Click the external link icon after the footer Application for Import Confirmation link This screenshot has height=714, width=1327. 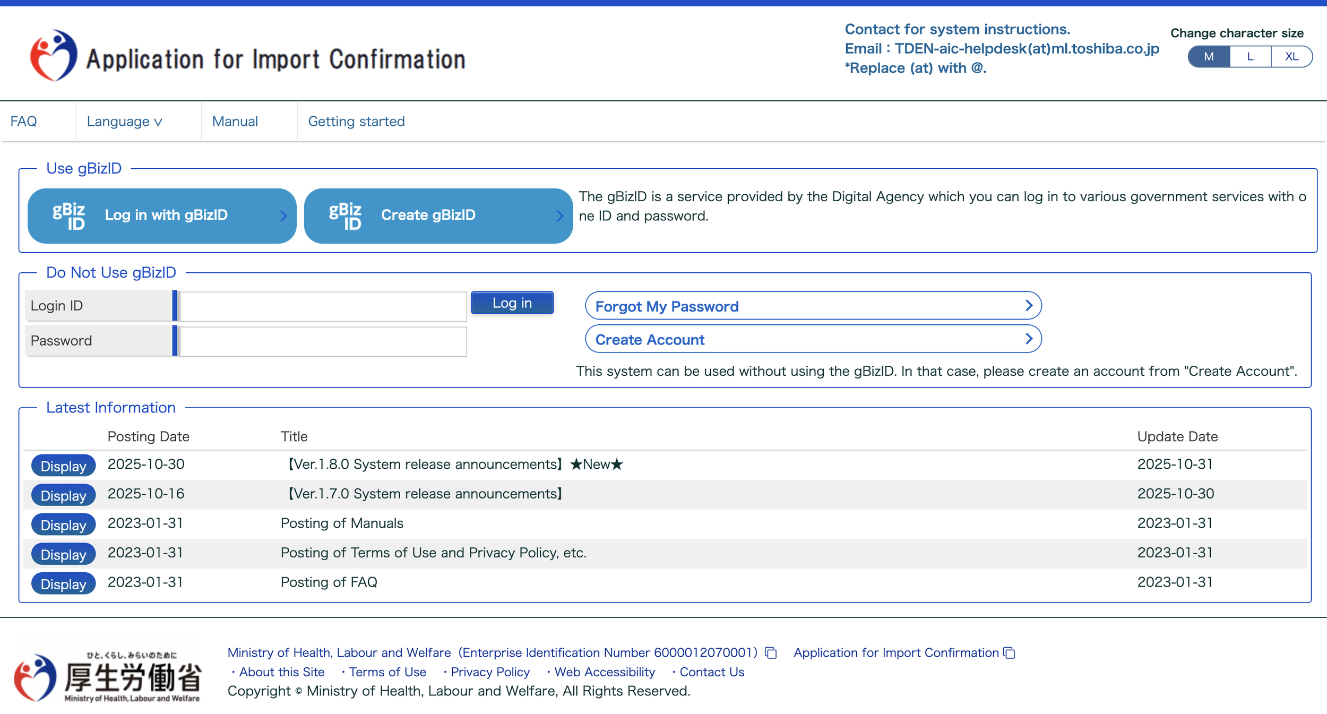coord(1009,653)
